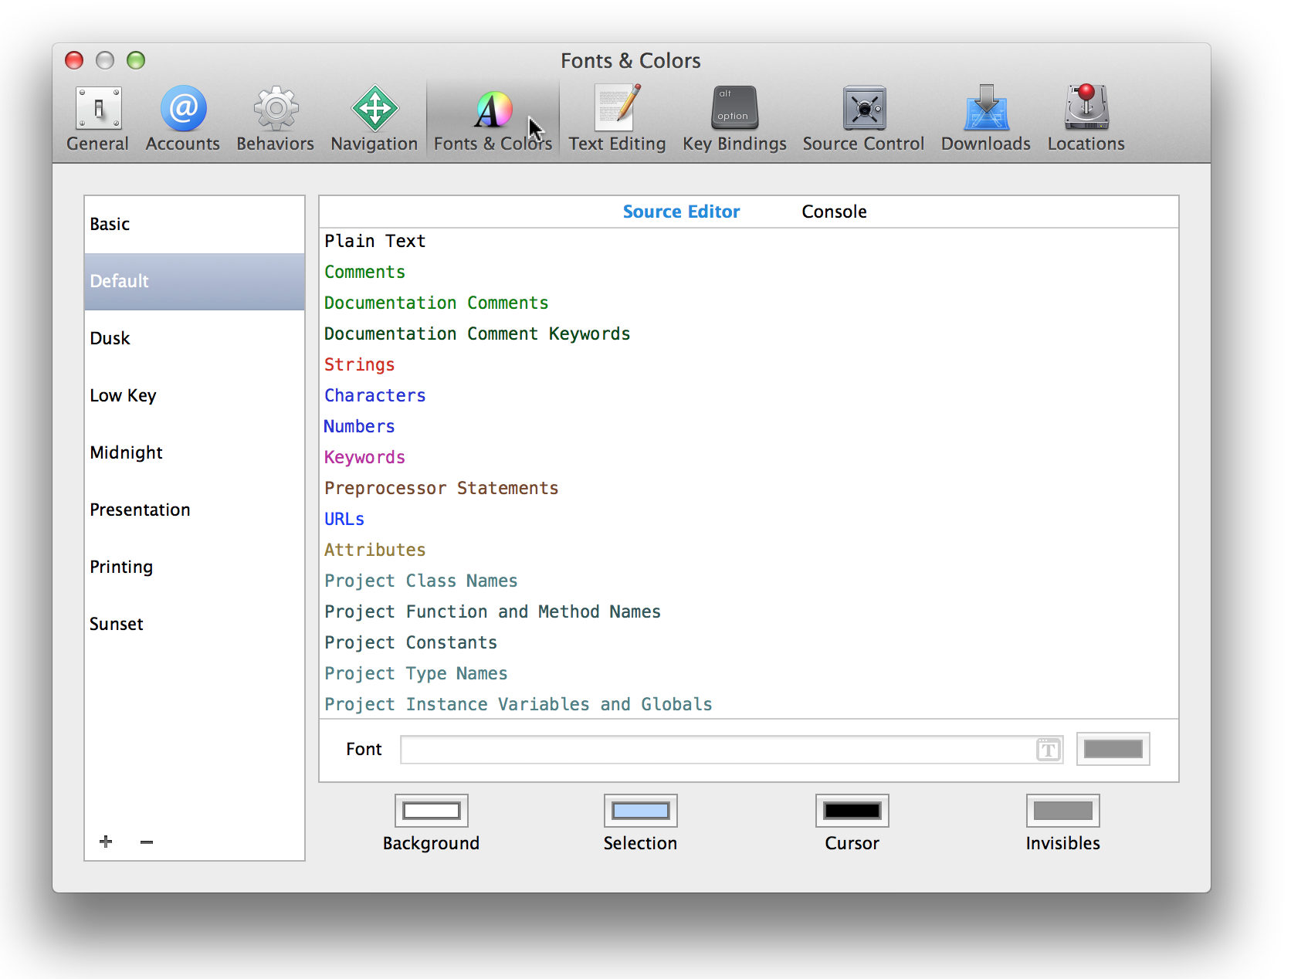Select the Preprocessor Statements row
The width and height of the screenshot is (1291, 979).
click(749, 488)
